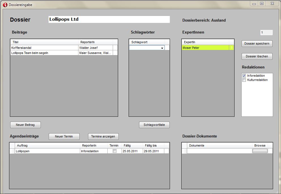281x194 pixels.
Task: Select highlighted expert Moser Peter
Action: [x=205, y=48]
